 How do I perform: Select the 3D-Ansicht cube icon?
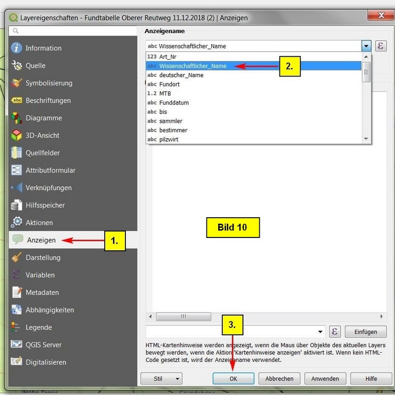tap(17, 135)
